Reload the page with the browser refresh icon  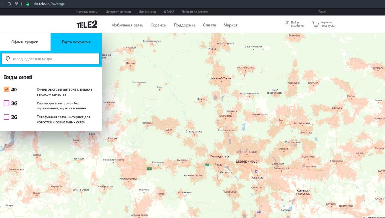[9, 4]
